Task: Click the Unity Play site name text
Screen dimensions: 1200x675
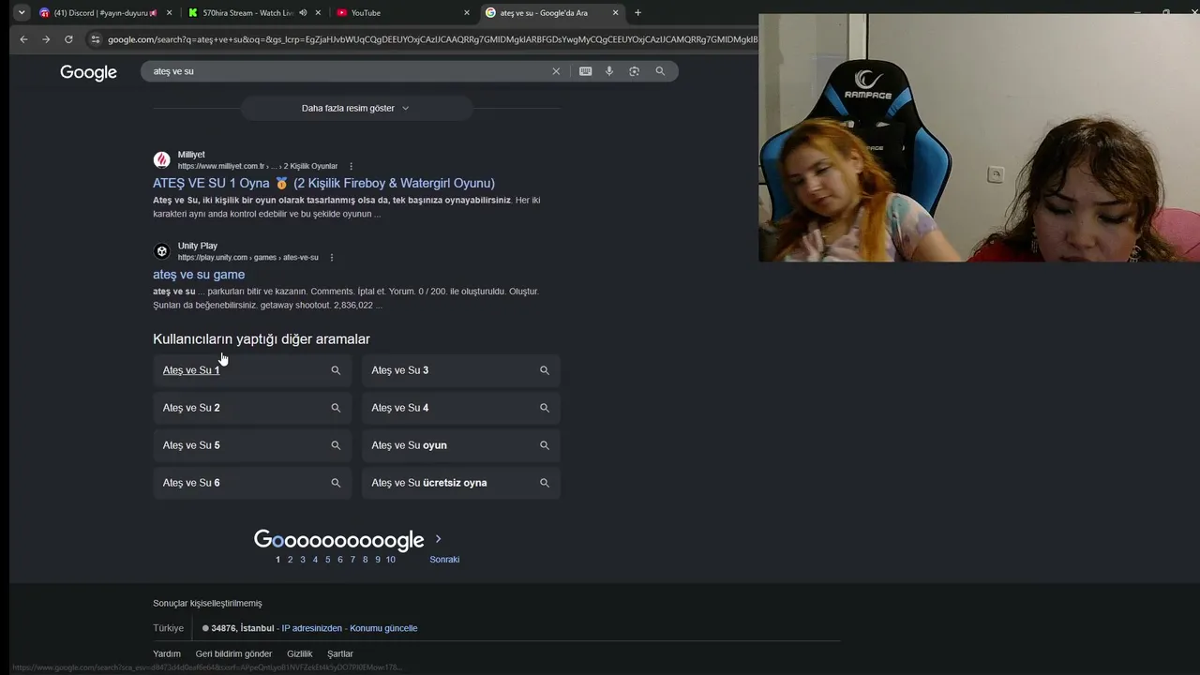Action: (198, 246)
